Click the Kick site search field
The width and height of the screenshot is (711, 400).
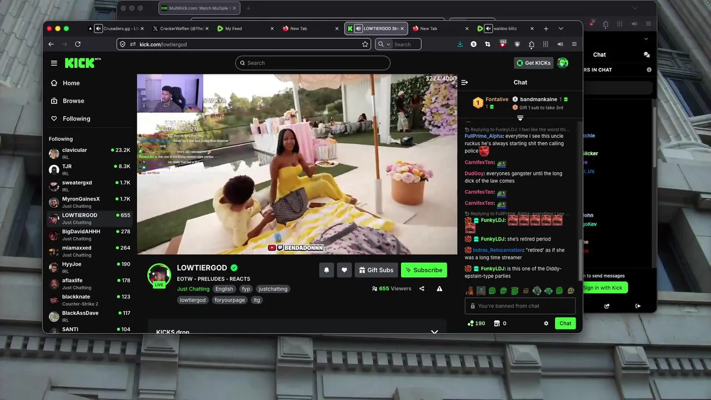[313, 63]
